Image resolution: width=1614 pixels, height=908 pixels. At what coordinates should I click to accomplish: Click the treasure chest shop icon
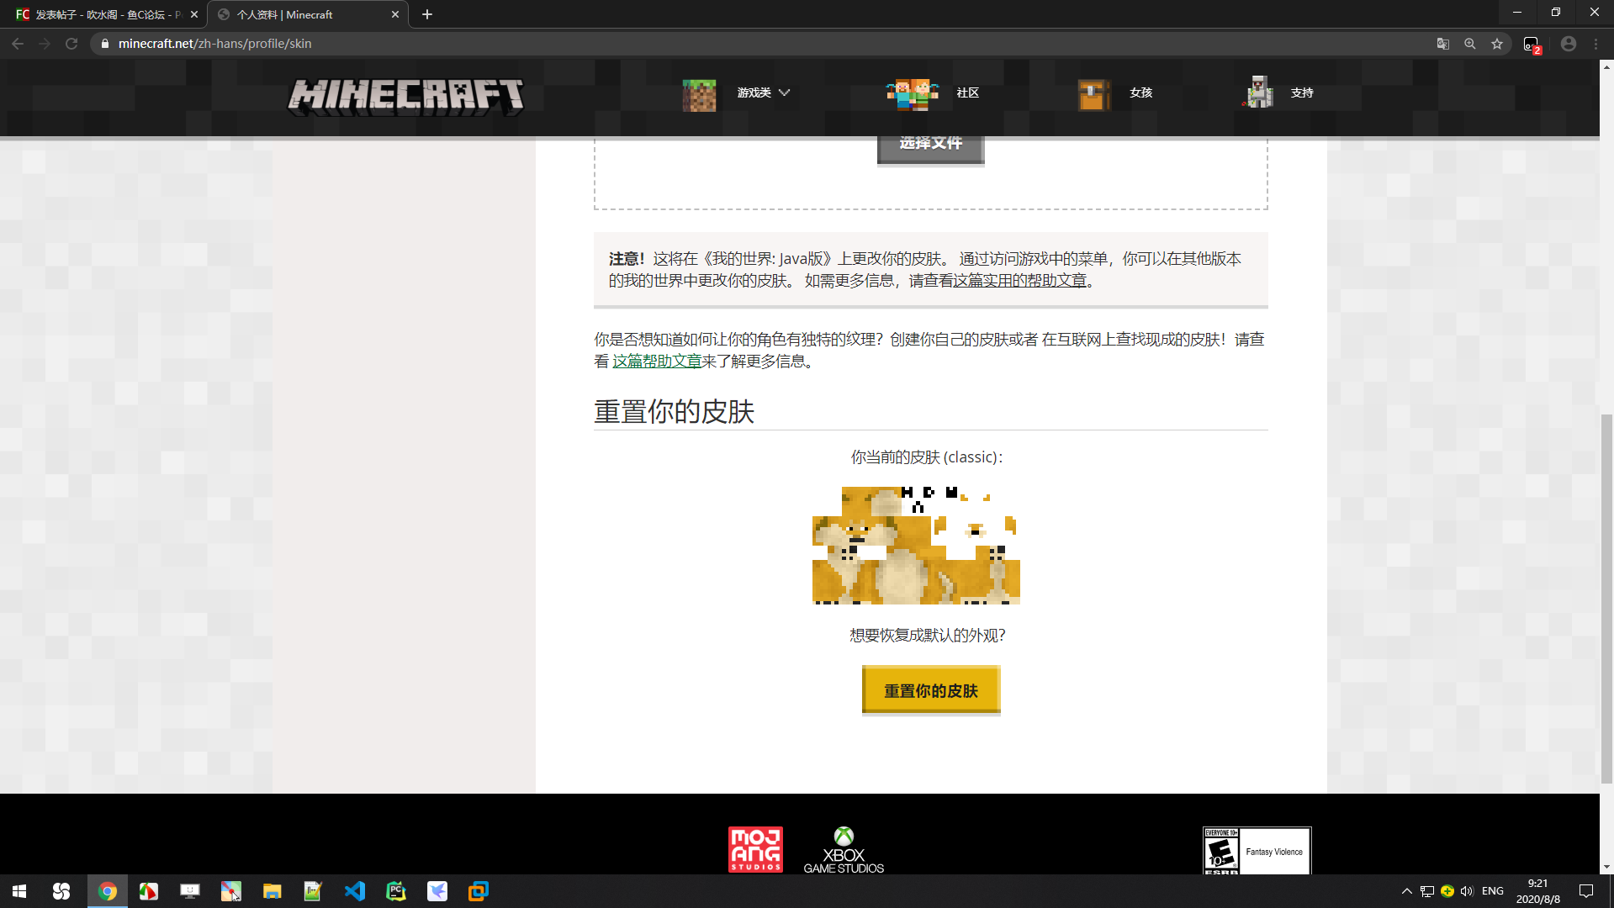1093,95
